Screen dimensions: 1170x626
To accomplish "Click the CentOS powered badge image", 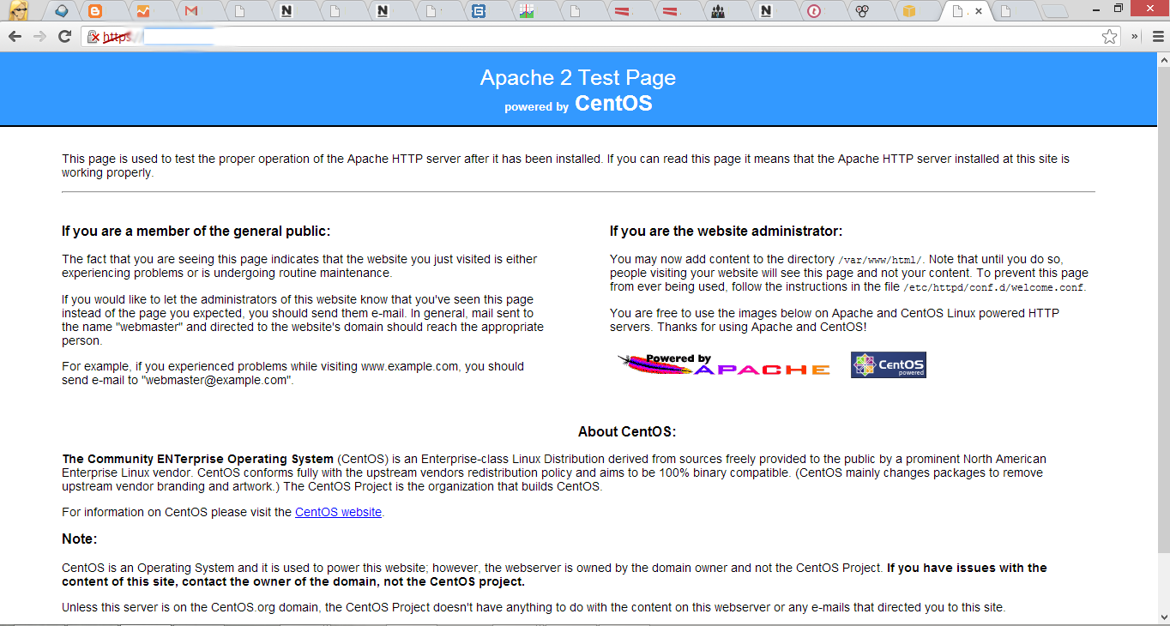I will point(889,364).
